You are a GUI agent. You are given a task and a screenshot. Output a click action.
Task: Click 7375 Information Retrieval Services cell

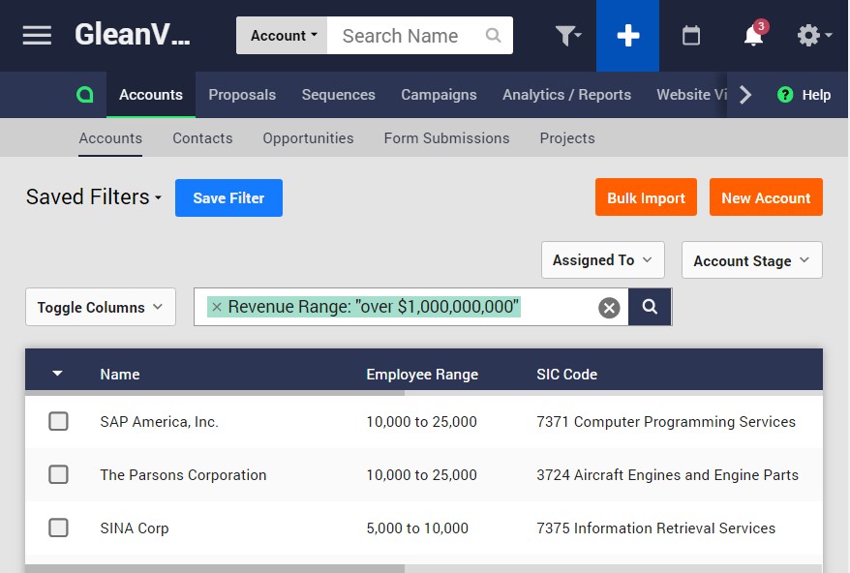click(x=655, y=528)
